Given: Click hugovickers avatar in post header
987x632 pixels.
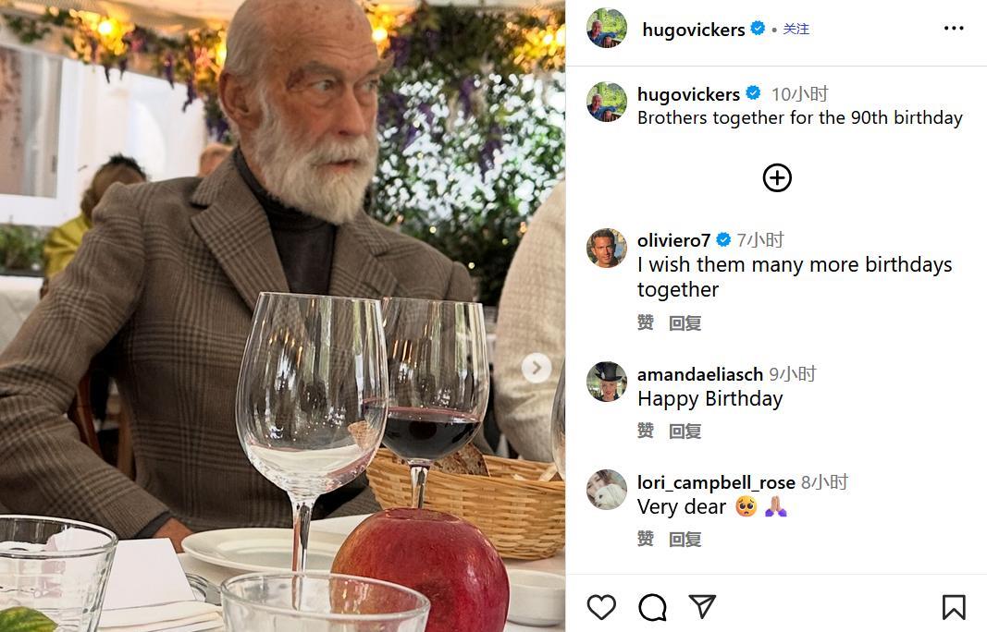Looking at the screenshot, I should 607,29.
